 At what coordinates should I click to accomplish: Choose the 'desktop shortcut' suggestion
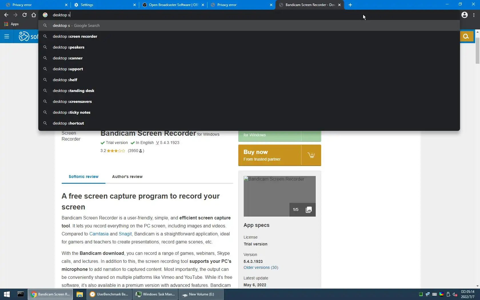249,123
